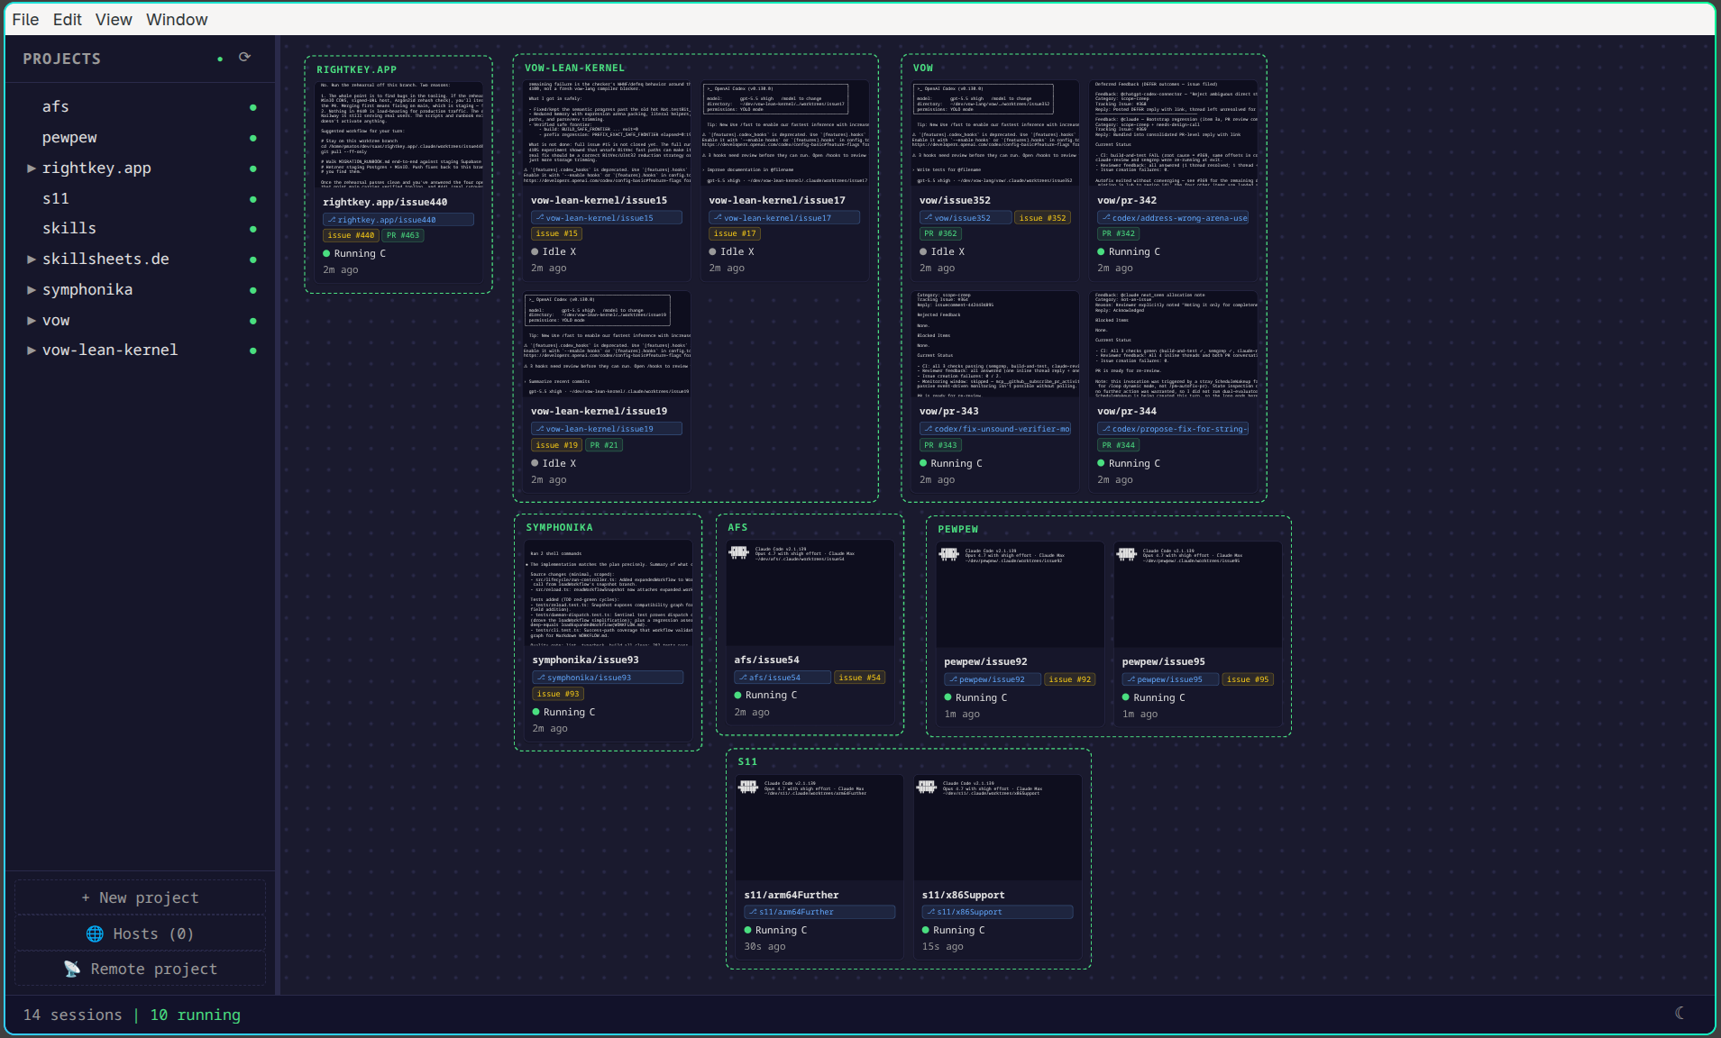Click the green status dot for skills
Viewport: 1721px width, 1038px height.
click(x=253, y=229)
